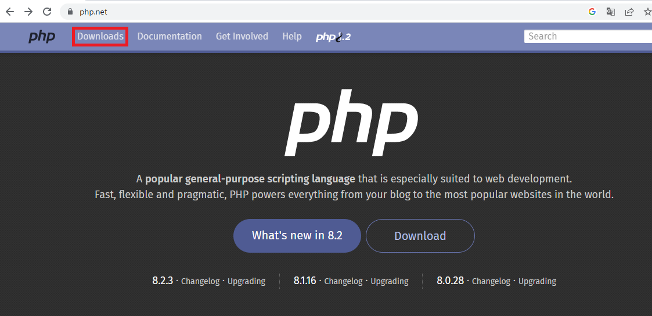Open the Google icon in address bar
Viewport: 652px width, 316px height.
[x=592, y=12]
